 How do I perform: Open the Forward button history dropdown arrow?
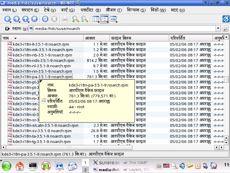20,22
